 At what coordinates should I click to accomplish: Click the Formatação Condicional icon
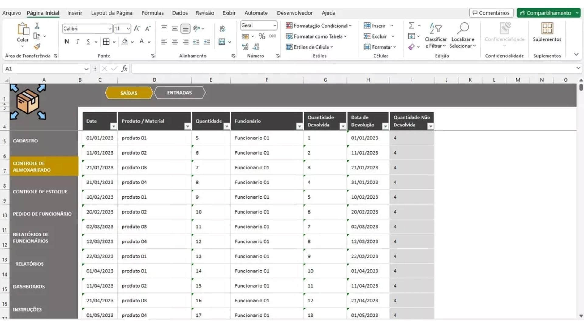point(289,26)
